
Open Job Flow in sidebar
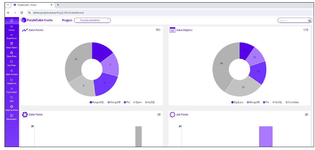[x=12, y=64]
